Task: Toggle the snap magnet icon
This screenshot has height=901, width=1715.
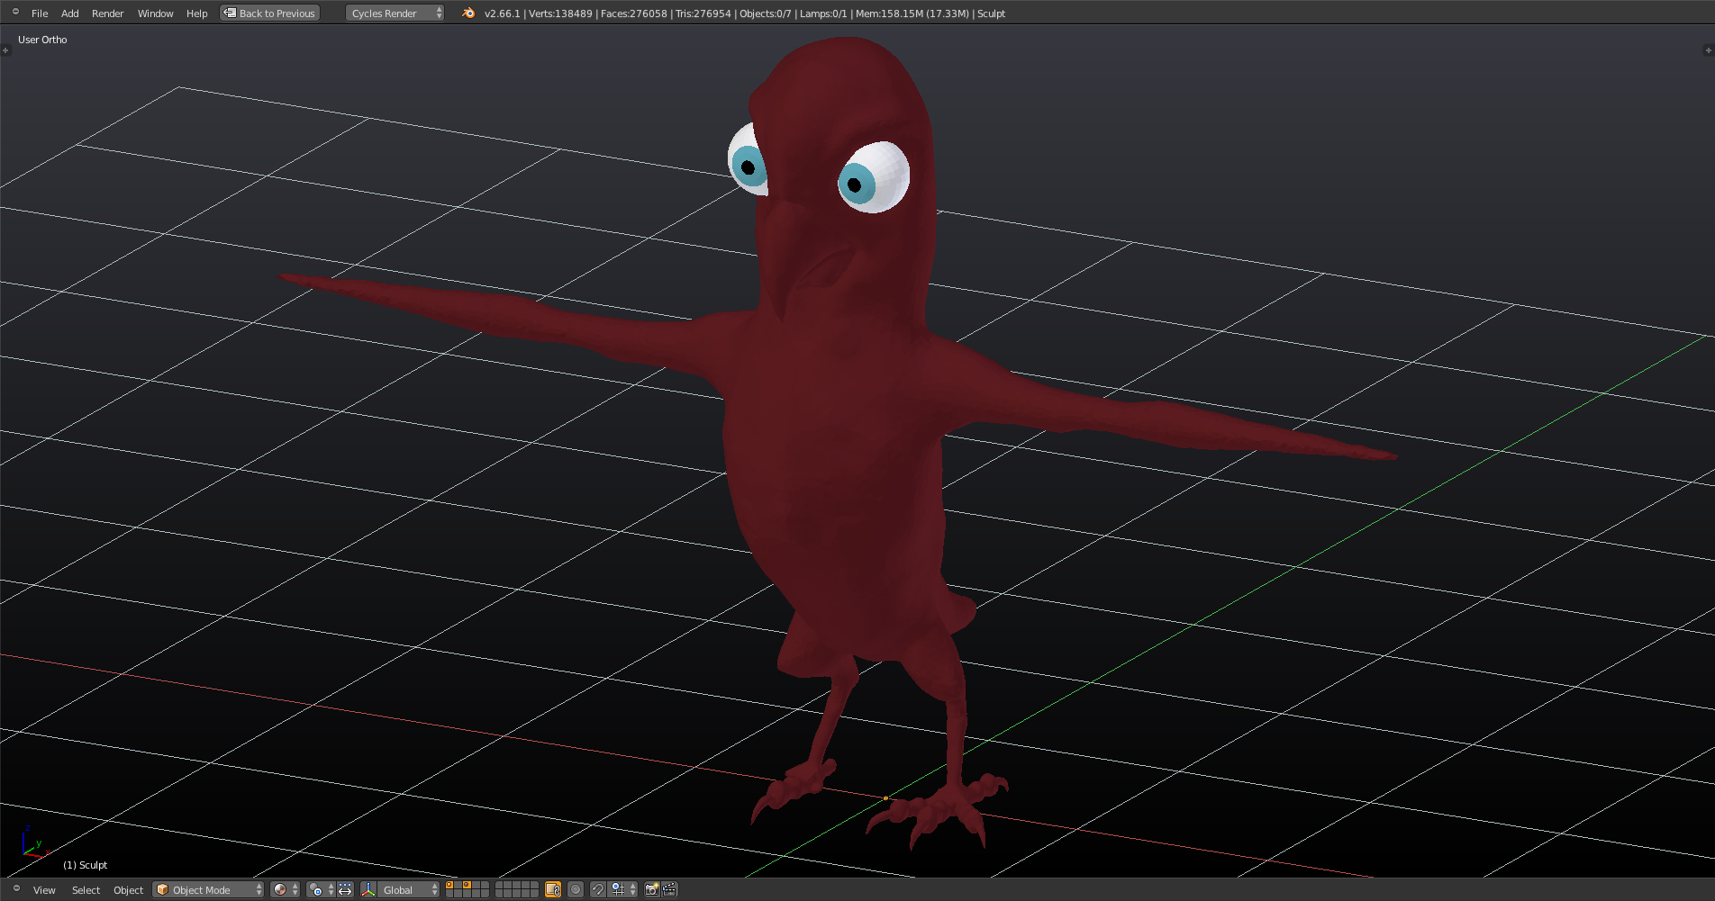Action: [597, 889]
